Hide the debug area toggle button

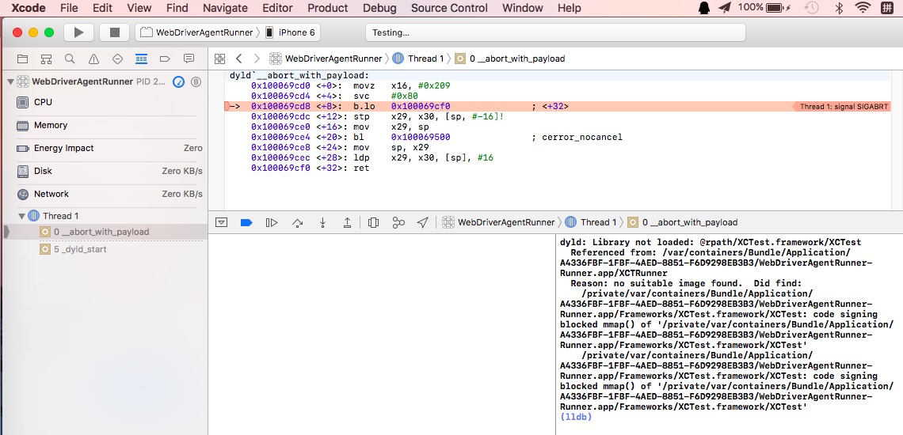click(x=222, y=222)
